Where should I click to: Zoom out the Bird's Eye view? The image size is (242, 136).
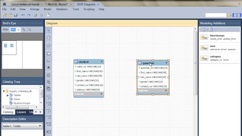pos(29,29)
